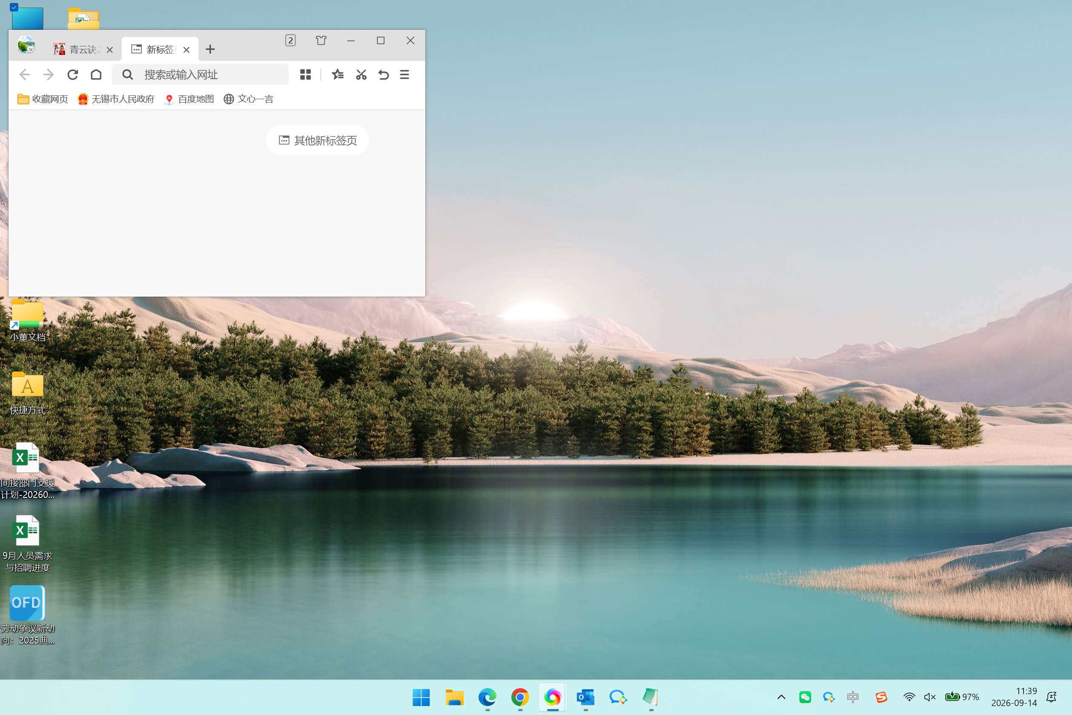Image resolution: width=1072 pixels, height=715 pixels.
Task: Select the 间接部门支援计划 Excel file
Action: tap(28, 471)
